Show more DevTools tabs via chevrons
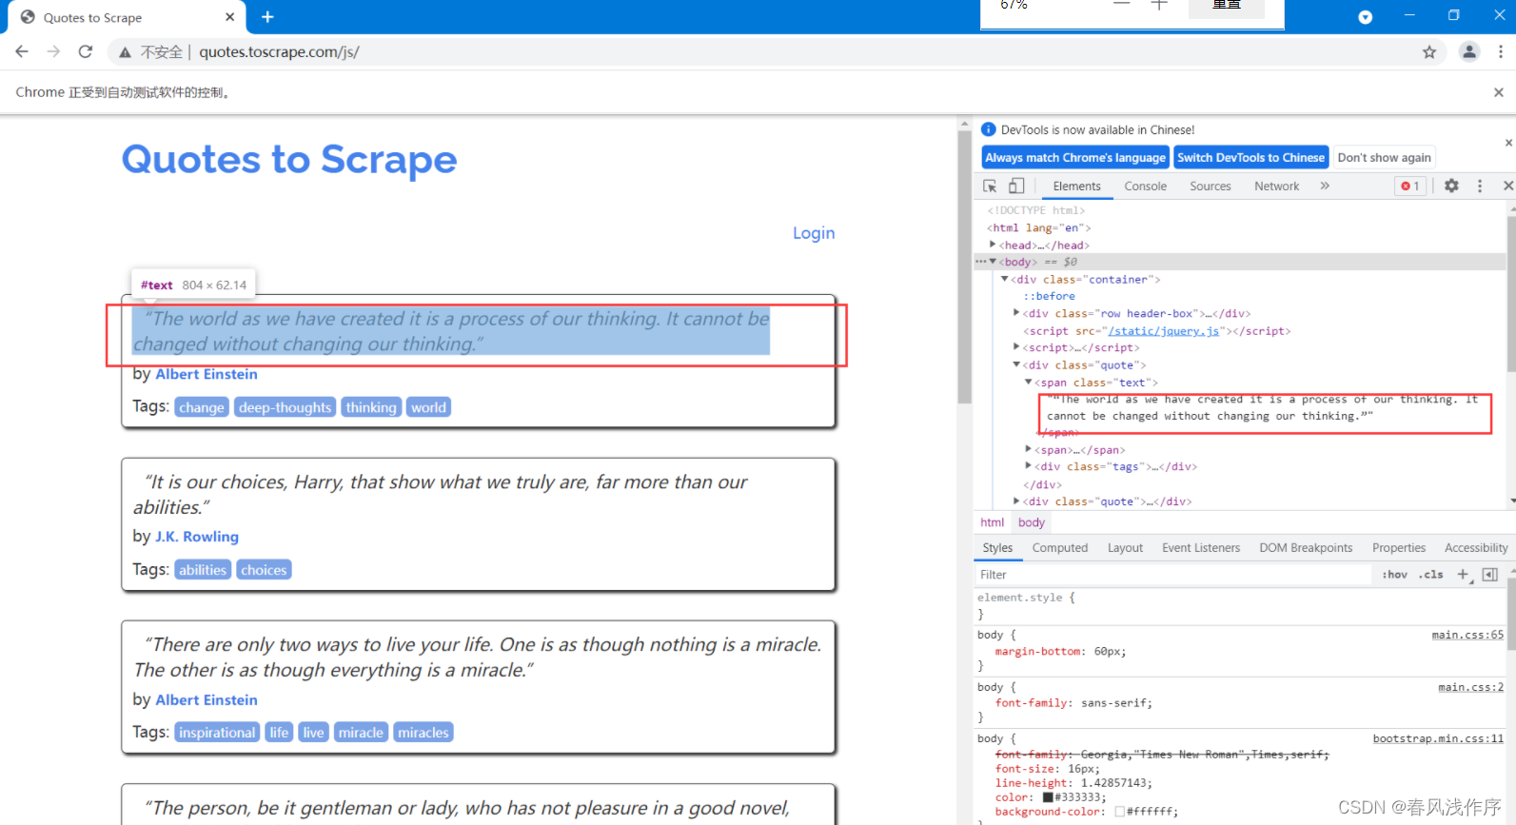 [x=1325, y=186]
